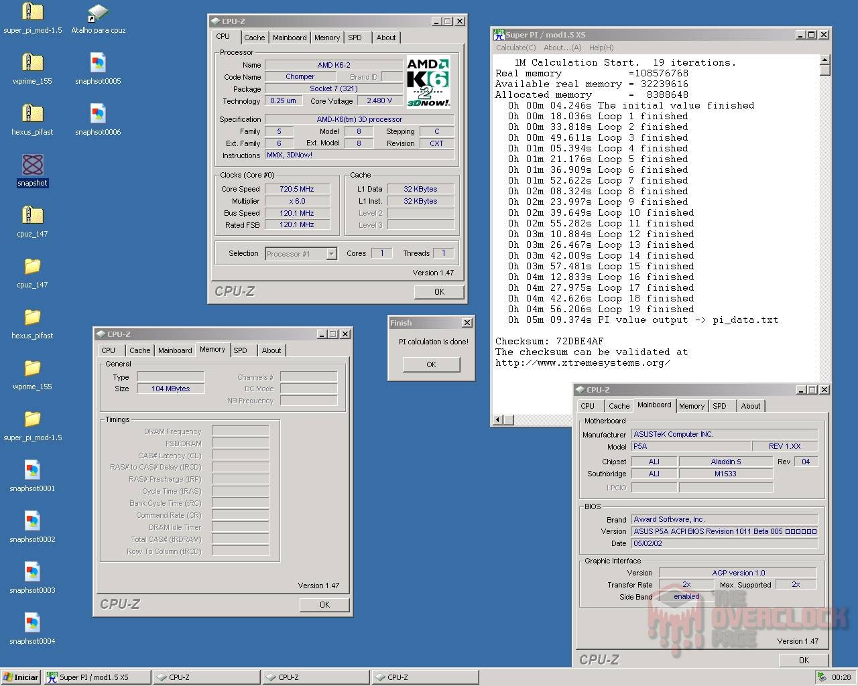The image size is (858, 686).
Task: Click the AMD K6-2 3DNow! logo
Action: (428, 80)
